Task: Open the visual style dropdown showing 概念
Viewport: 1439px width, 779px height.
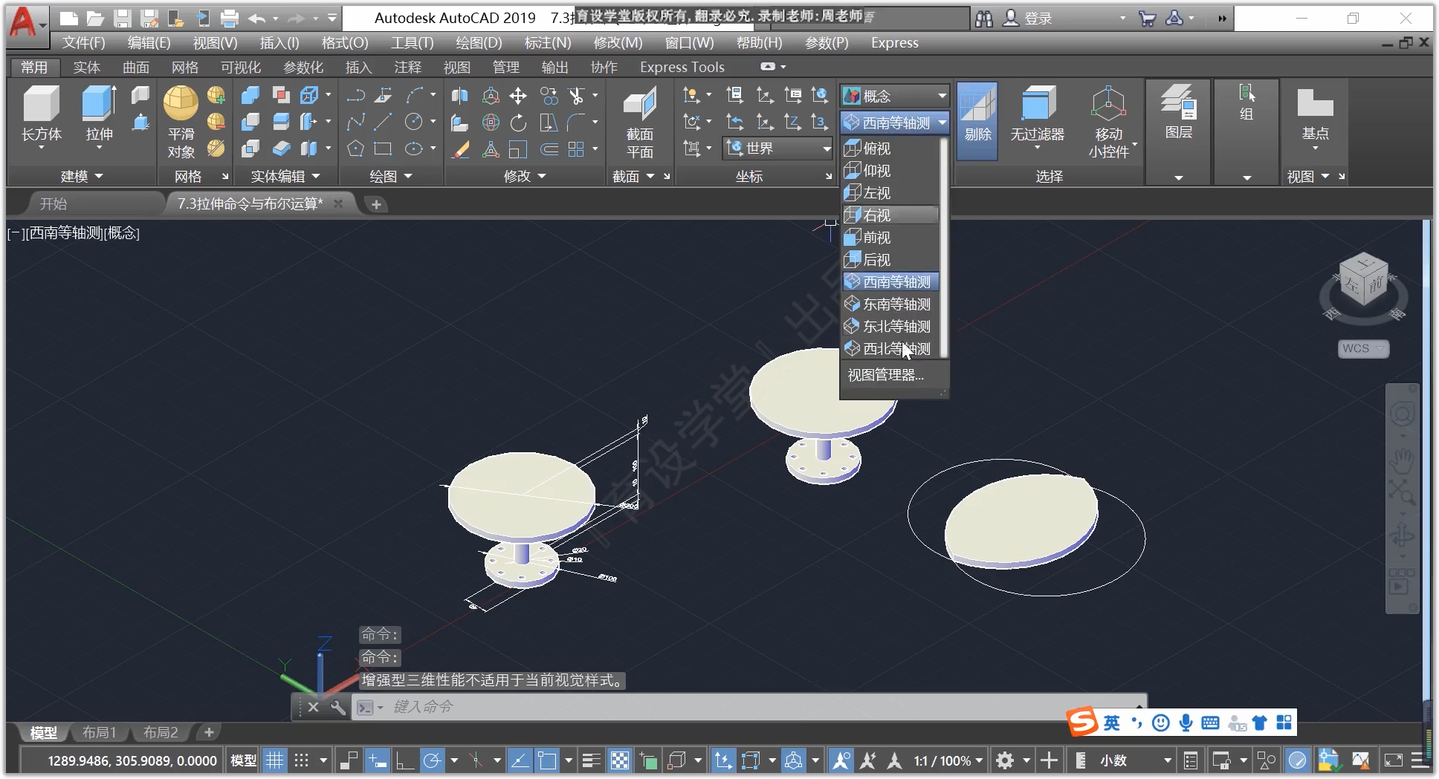Action: (895, 96)
